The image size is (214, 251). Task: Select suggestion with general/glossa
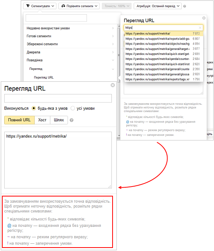[x=164, y=74]
